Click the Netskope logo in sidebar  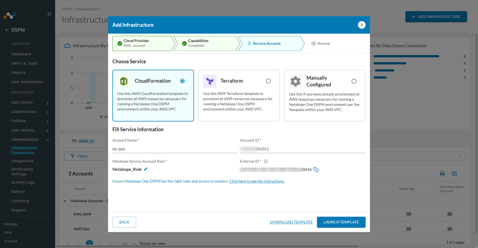[x=10, y=16]
